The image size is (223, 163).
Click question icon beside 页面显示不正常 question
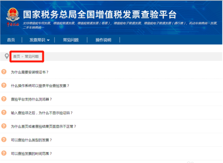pos(4,126)
